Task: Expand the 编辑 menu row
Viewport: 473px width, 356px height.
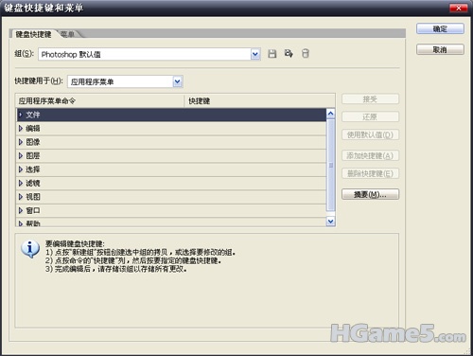Action: click(x=21, y=128)
